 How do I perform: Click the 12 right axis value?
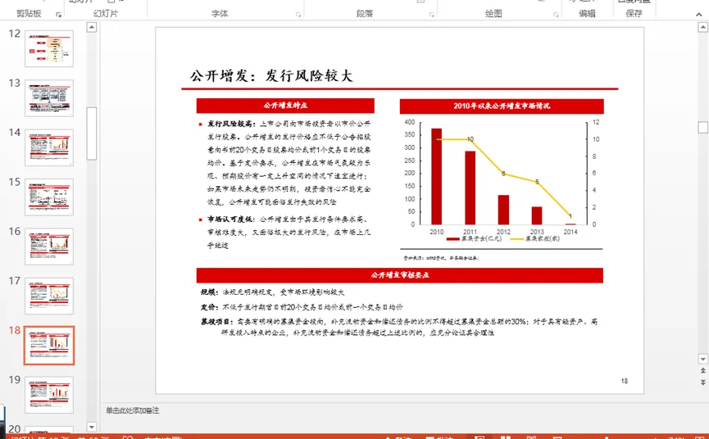pos(596,122)
